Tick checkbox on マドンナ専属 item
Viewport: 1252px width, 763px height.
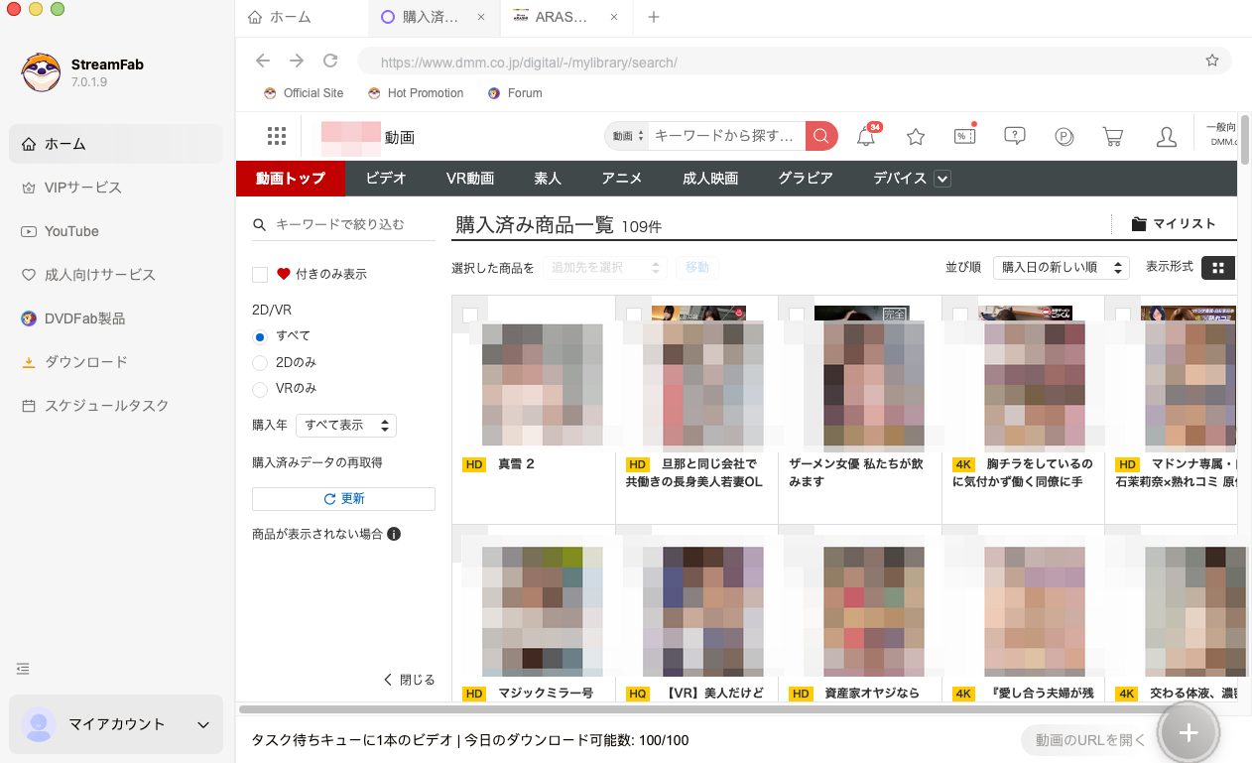coord(1122,316)
